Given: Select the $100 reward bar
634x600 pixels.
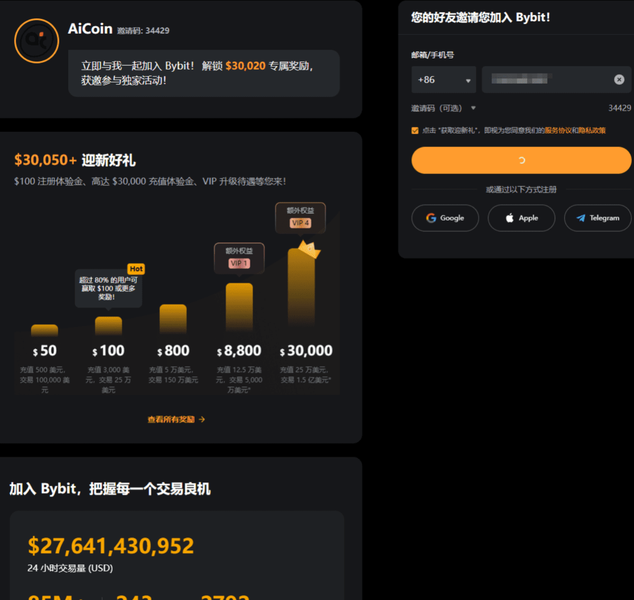Looking at the screenshot, I should [108, 326].
